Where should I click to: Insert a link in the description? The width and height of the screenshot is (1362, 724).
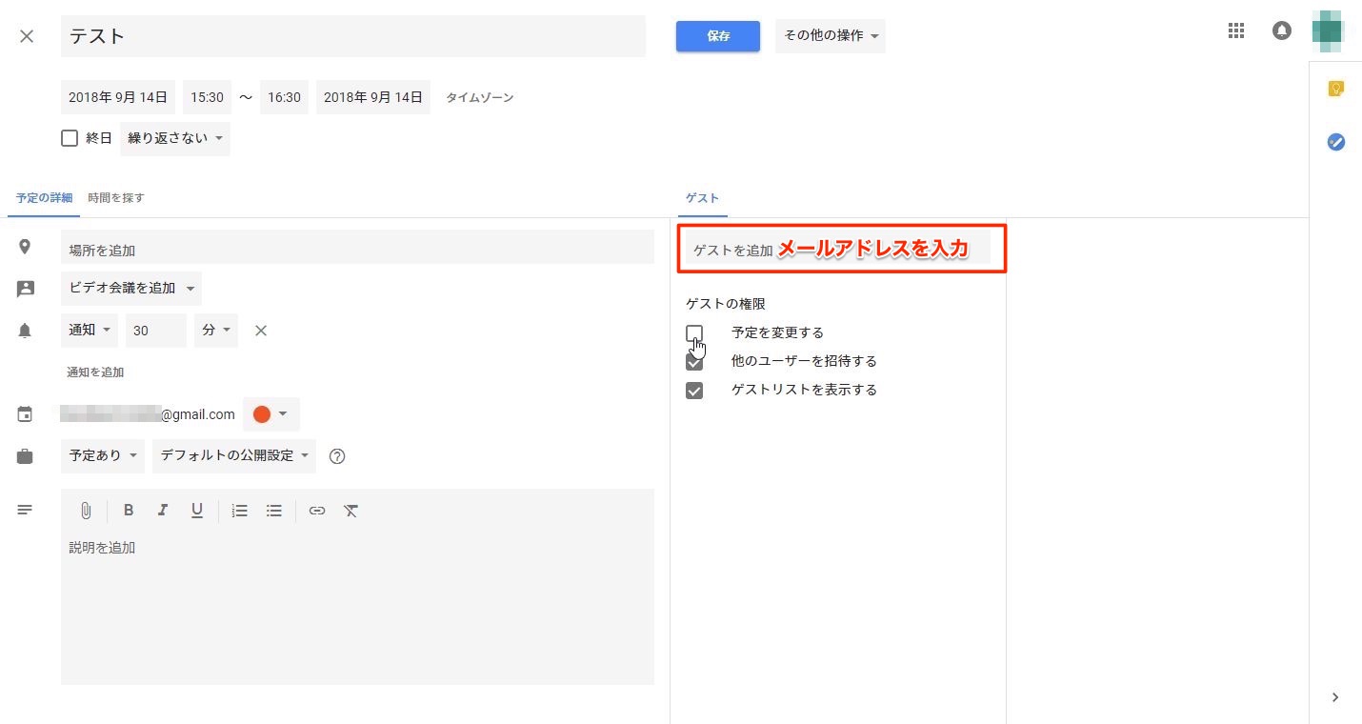pyautogui.click(x=317, y=511)
